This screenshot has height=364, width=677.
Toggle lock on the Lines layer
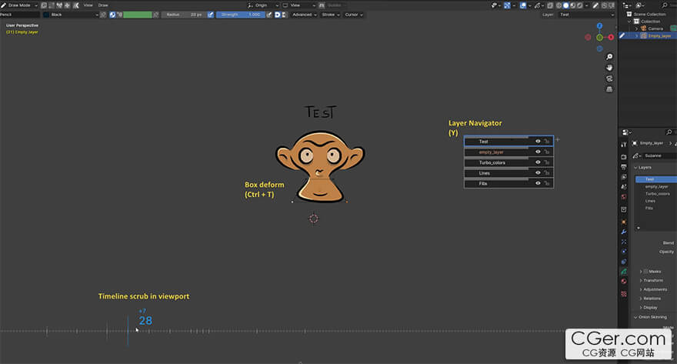pyautogui.click(x=547, y=173)
